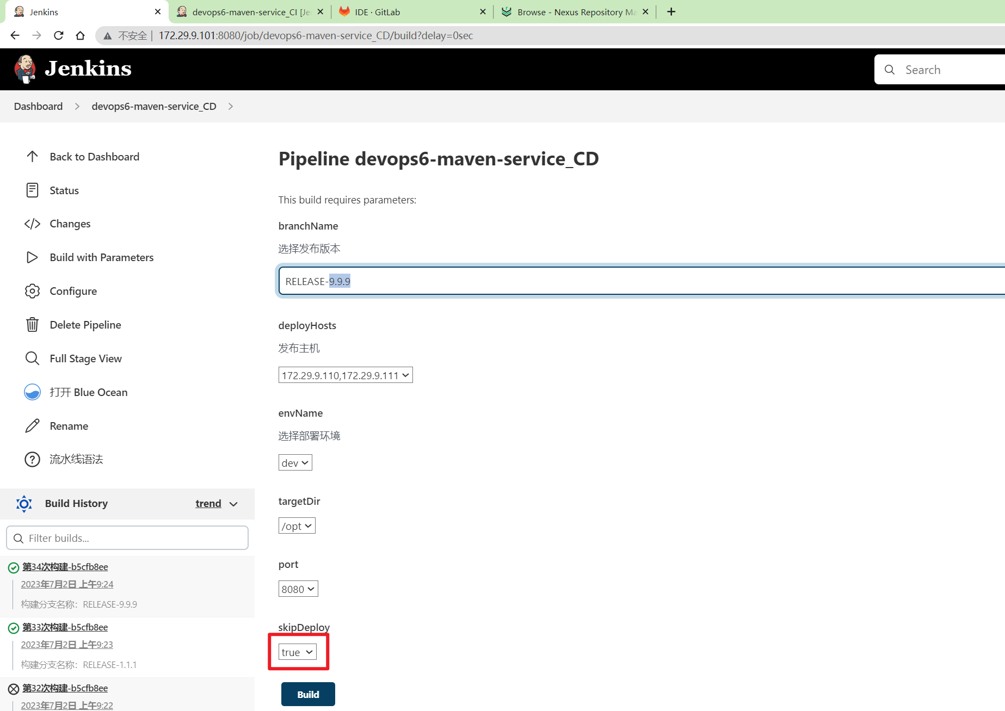Image resolution: width=1005 pixels, height=711 pixels.
Task: Click the browser address bar URL
Action: 316,36
